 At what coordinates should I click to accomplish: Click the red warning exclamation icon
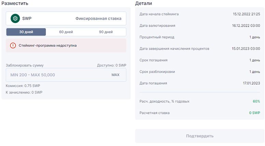click(13, 45)
